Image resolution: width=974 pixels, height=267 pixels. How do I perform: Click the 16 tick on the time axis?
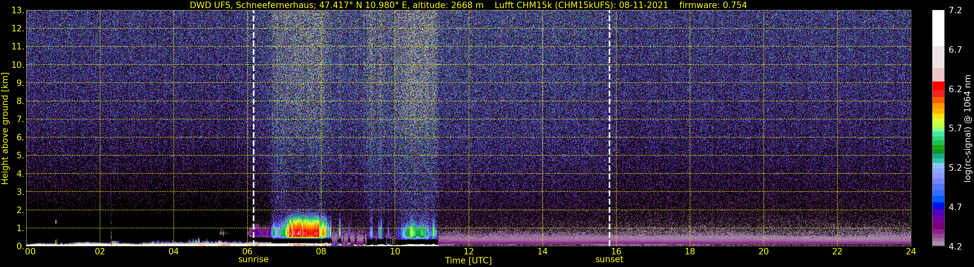[x=616, y=251]
